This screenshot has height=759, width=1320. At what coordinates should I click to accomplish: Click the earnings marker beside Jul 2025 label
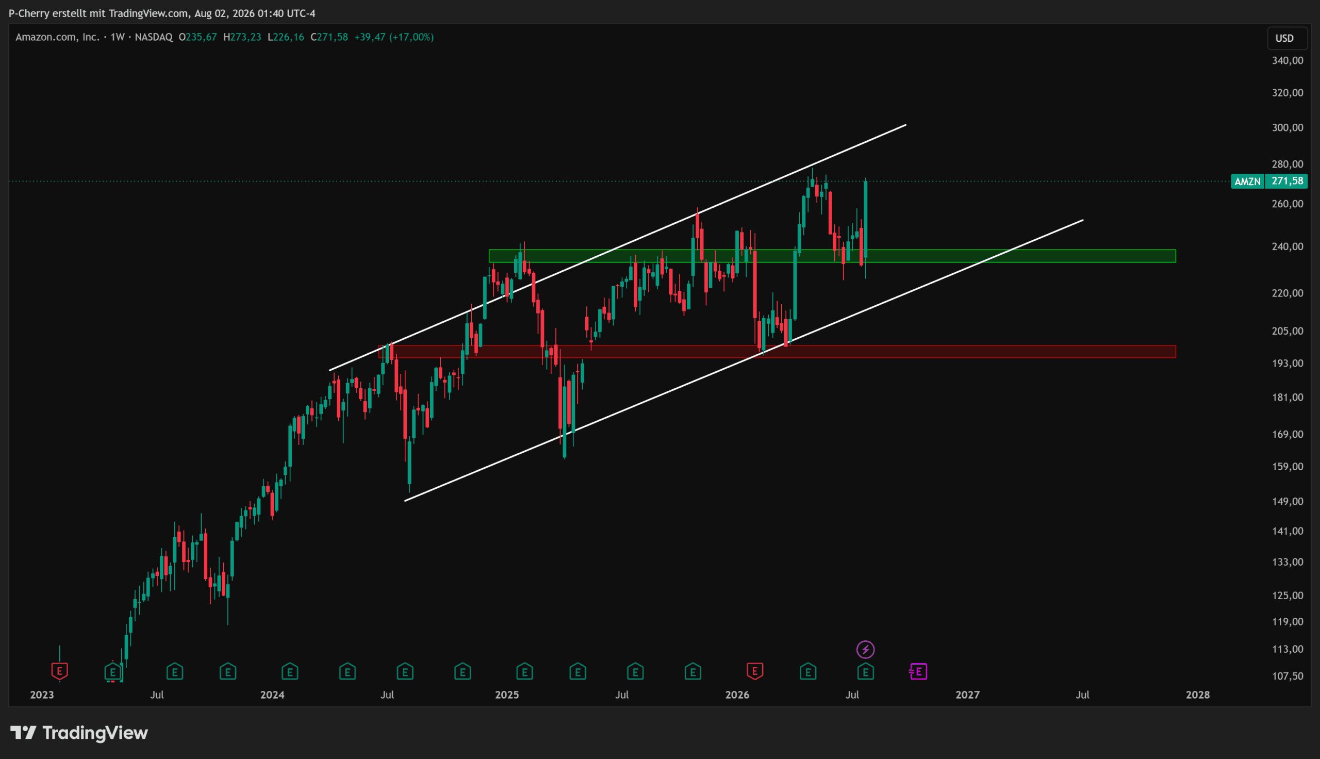[x=635, y=671]
